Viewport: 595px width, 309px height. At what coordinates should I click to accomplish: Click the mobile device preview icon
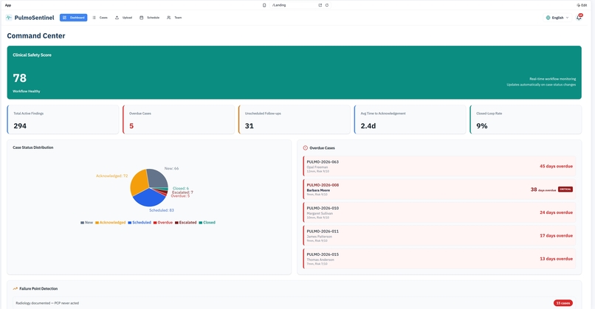(x=264, y=5)
